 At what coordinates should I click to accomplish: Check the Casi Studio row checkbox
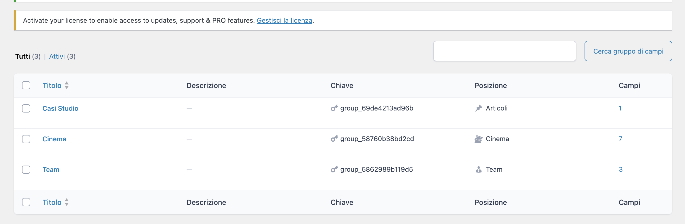[26, 108]
